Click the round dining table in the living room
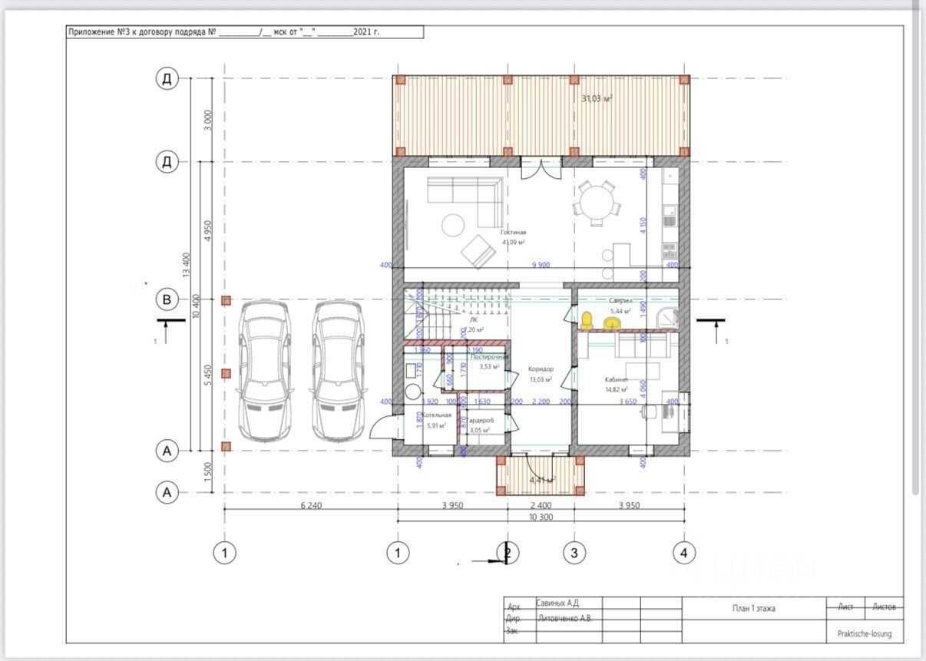This screenshot has height=661, width=926. (x=596, y=204)
